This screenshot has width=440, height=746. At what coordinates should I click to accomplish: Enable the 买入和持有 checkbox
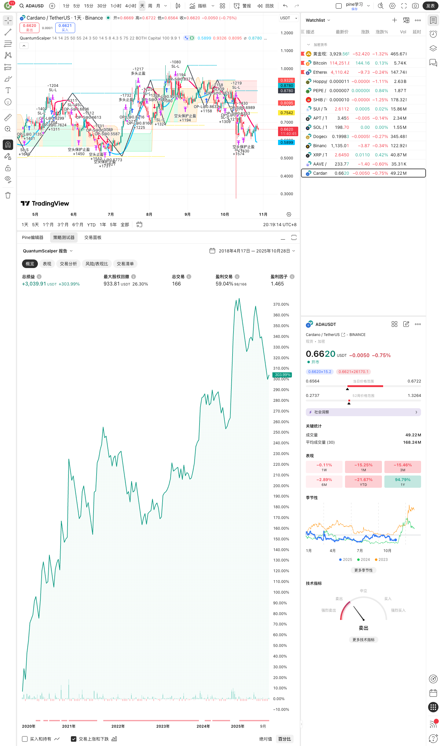coord(25,739)
